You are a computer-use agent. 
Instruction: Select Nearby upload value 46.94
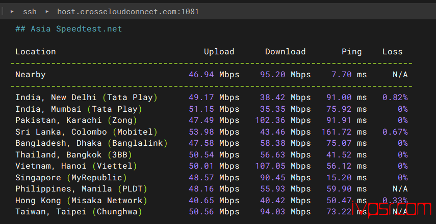(x=201, y=75)
